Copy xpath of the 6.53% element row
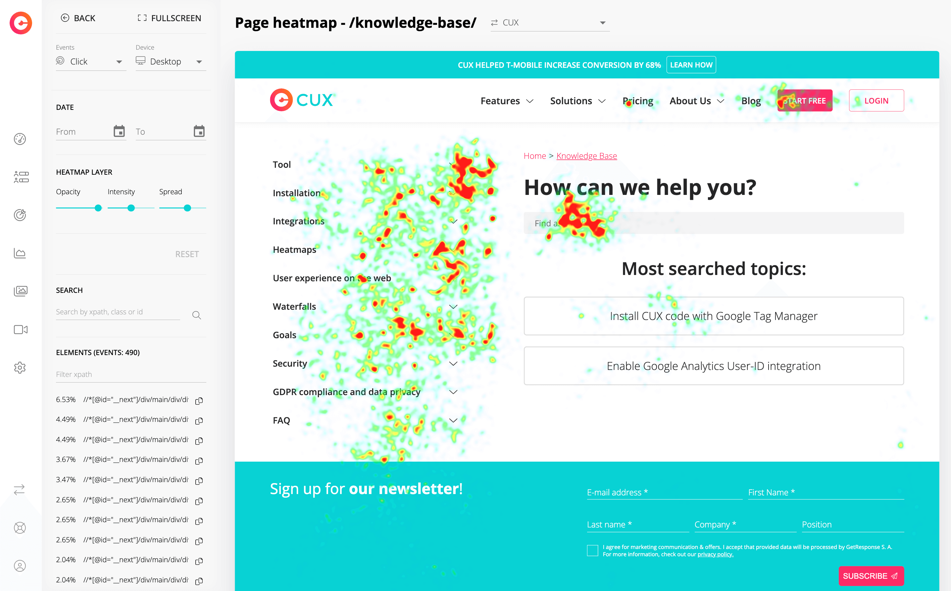The image size is (951, 591). 199,400
